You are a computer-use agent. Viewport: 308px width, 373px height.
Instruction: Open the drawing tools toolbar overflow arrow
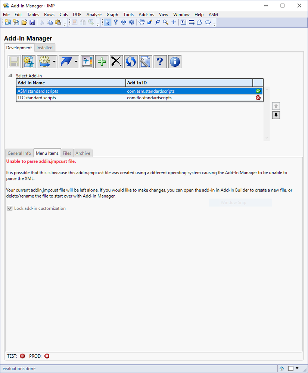[214, 25]
